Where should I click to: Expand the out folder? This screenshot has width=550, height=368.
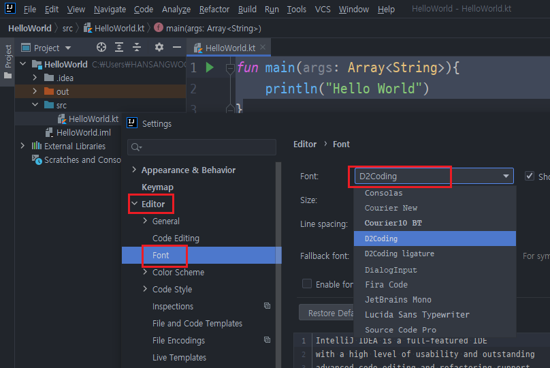[x=35, y=91]
